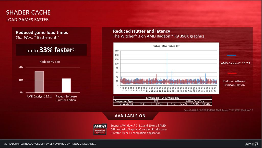Select the AMD Catalyst 15.7.1 load-time bar
Image resolution: width=262 pixels, height=148 pixels.
pos(39,82)
